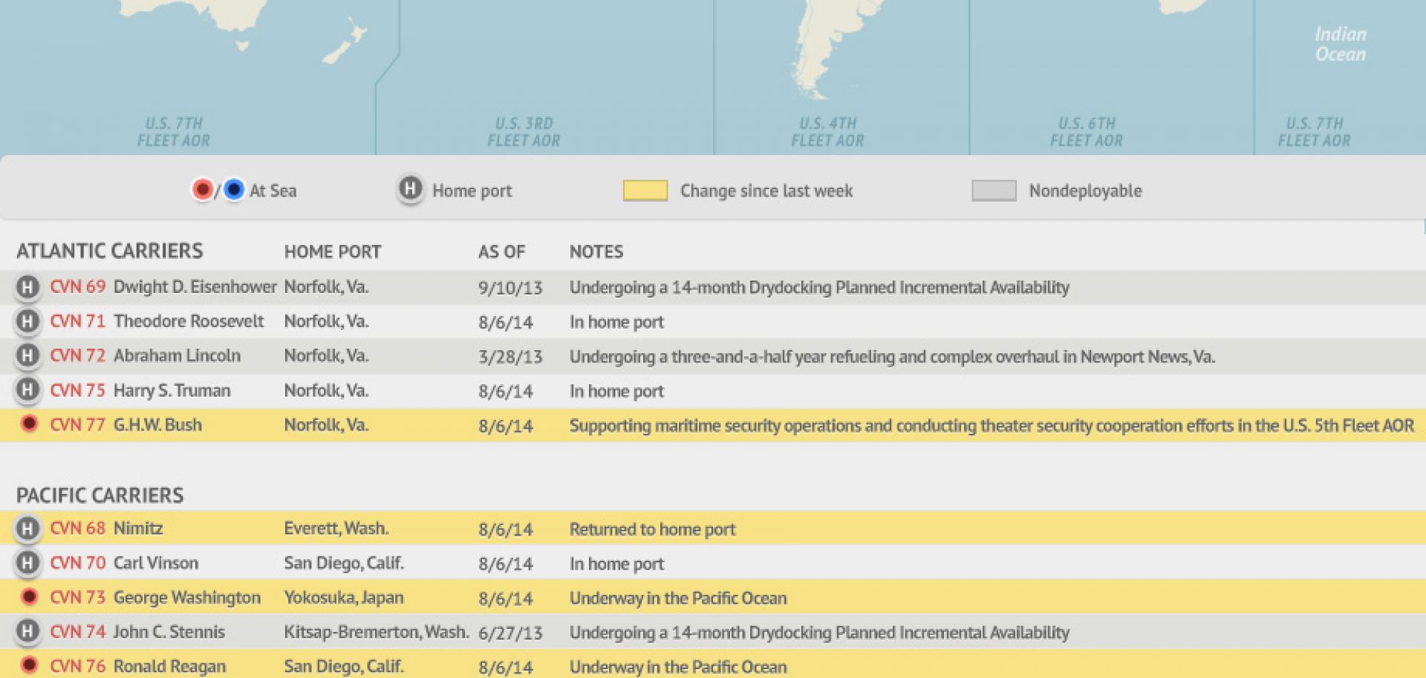The image size is (1426, 678).
Task: Click the blue At Sea legend dot
Action: point(233,190)
